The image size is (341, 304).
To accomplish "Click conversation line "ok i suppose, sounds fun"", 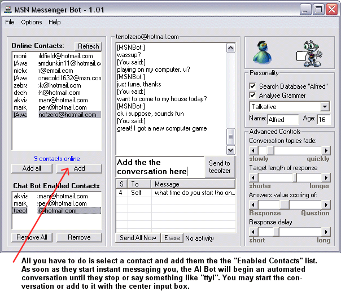I will tap(150, 114).
